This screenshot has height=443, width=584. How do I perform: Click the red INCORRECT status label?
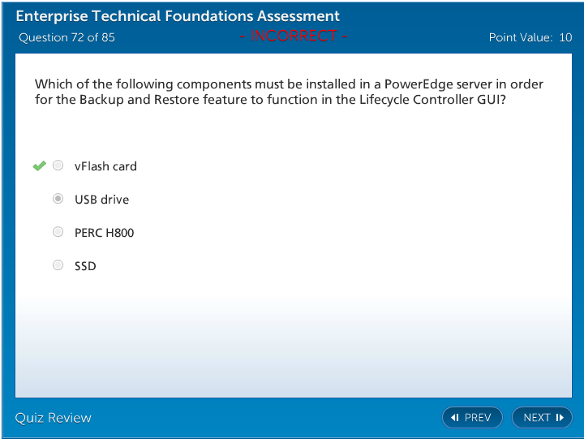click(x=294, y=37)
